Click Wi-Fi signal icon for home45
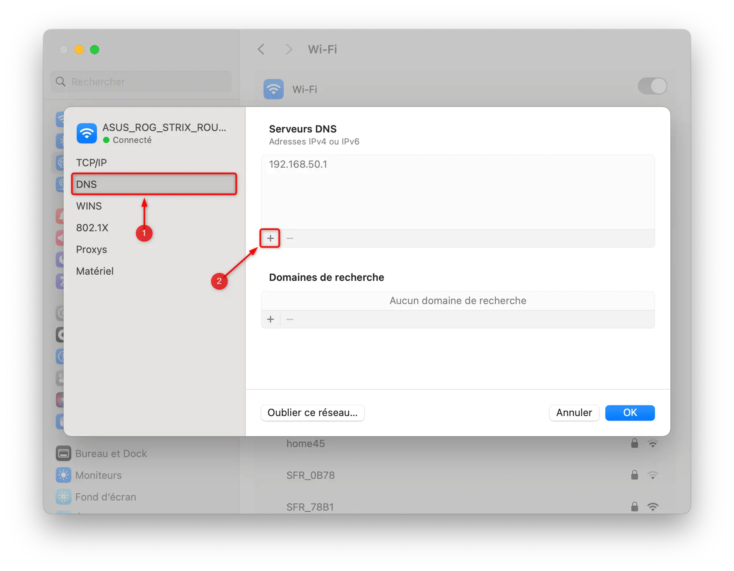Image resolution: width=734 pixels, height=571 pixels. point(653,444)
